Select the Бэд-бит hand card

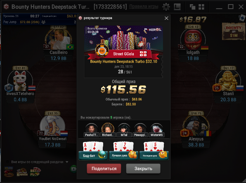point(93,151)
